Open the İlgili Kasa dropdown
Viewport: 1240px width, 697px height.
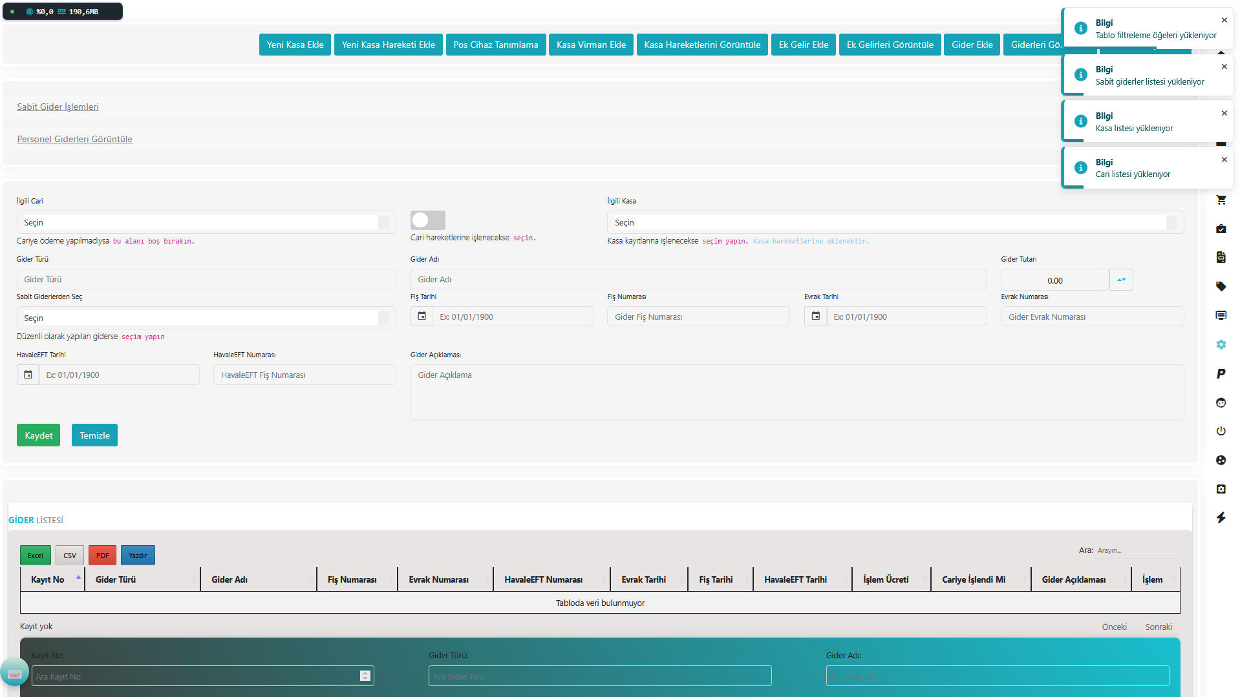point(895,222)
